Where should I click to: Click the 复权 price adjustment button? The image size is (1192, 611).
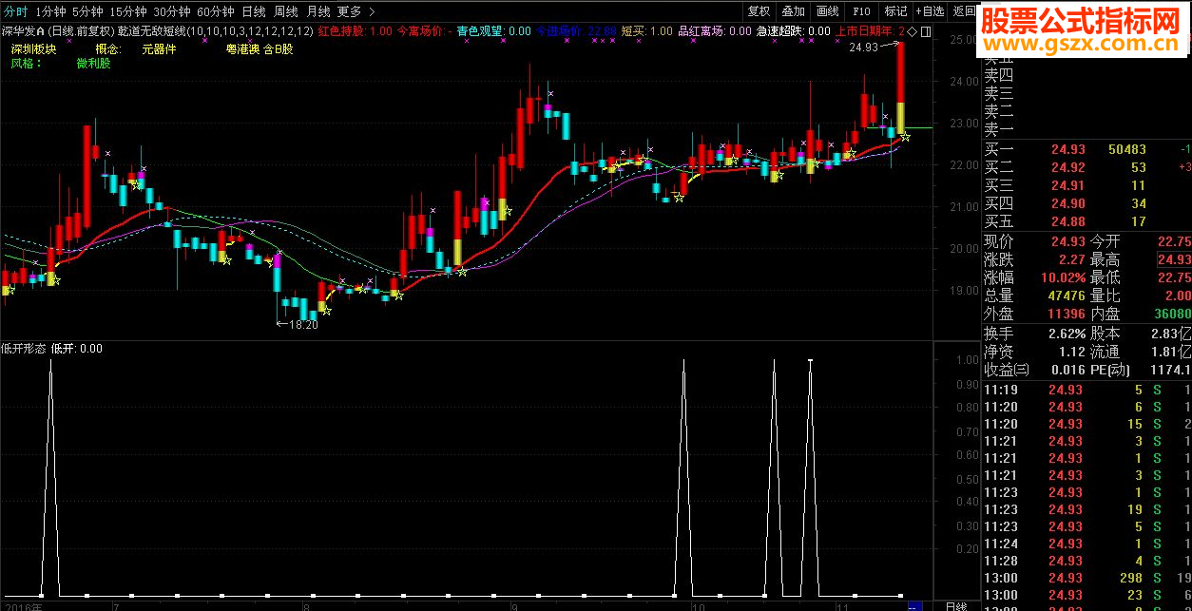click(759, 11)
